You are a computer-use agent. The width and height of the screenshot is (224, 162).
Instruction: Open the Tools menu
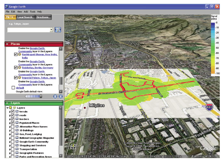tap(33, 12)
